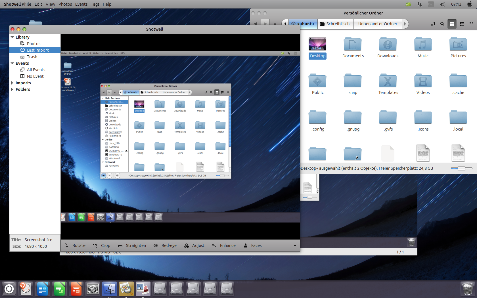Image resolution: width=477 pixels, height=298 pixels.
Task: Open the Events menu
Action: pos(81,4)
